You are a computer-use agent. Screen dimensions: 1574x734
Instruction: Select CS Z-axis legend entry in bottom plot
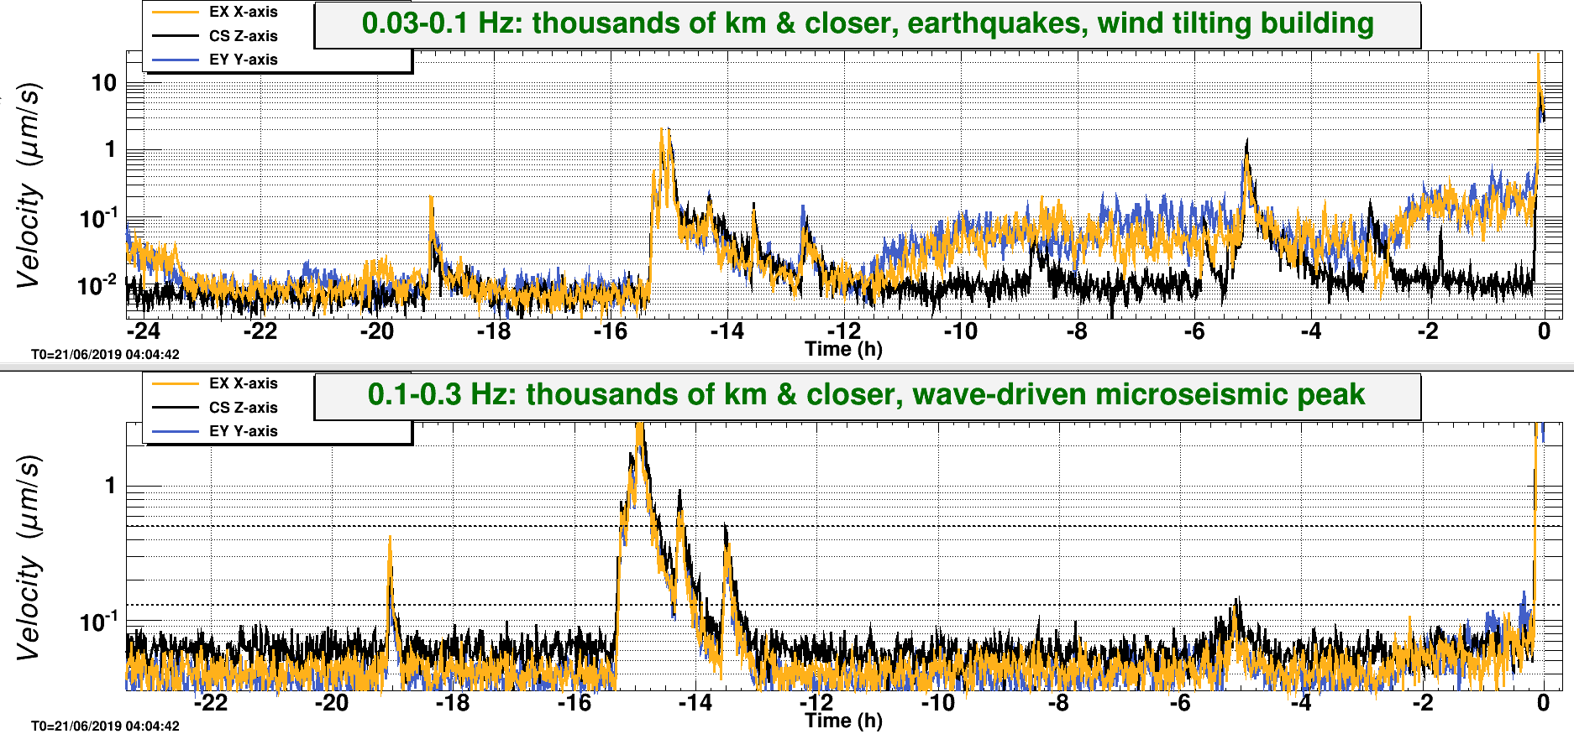click(244, 408)
